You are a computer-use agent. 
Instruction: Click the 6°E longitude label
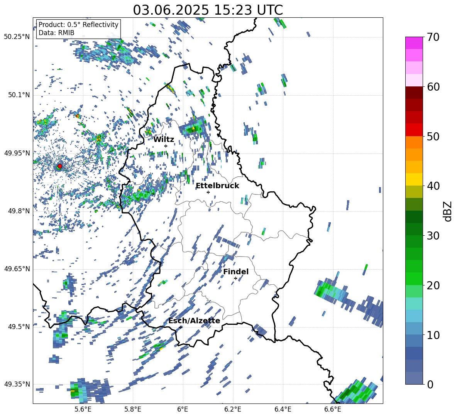click(183, 409)
